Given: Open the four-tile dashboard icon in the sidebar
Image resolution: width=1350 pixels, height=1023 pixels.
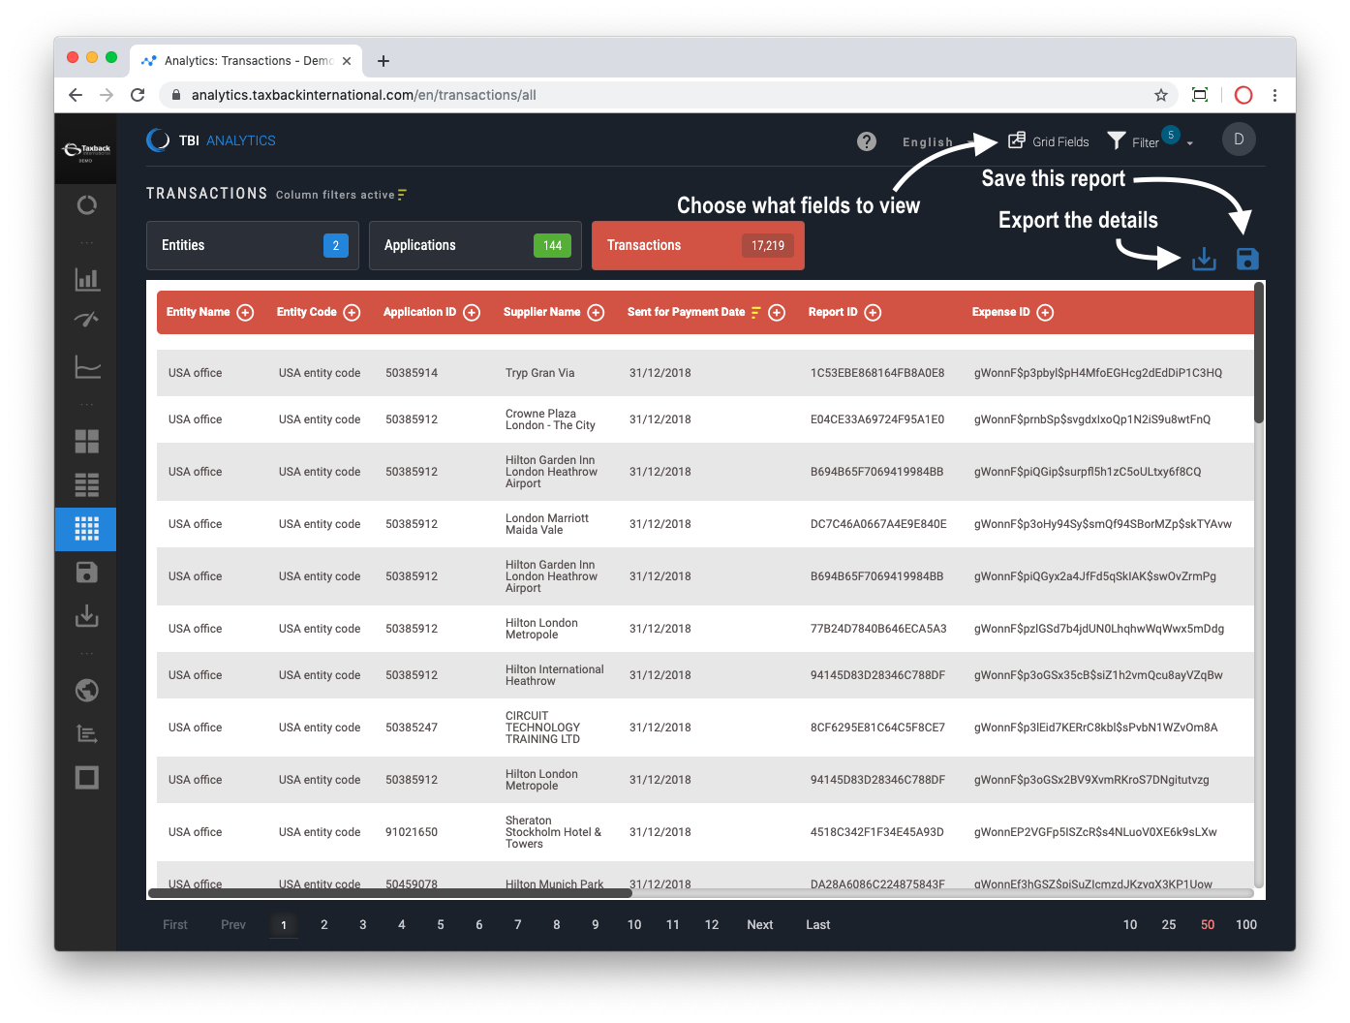Looking at the screenshot, I should [87, 441].
